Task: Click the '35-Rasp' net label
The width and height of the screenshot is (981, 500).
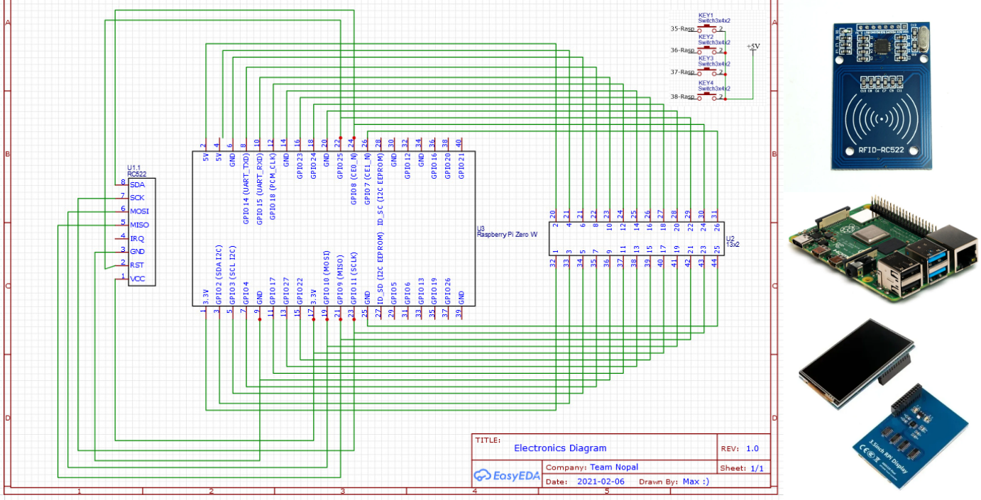Action: point(682,29)
